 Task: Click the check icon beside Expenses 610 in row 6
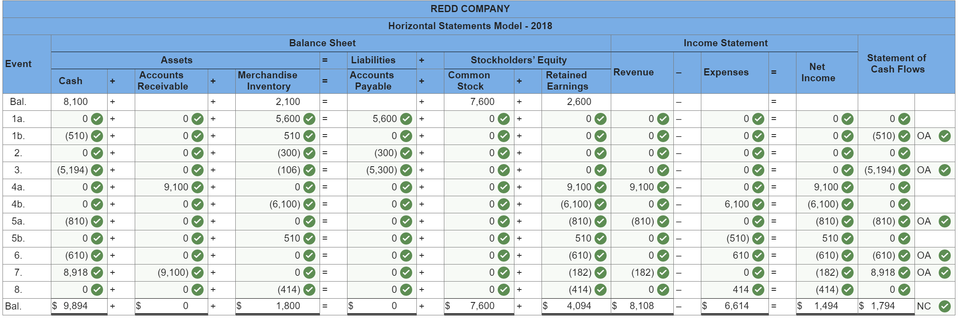(x=758, y=255)
